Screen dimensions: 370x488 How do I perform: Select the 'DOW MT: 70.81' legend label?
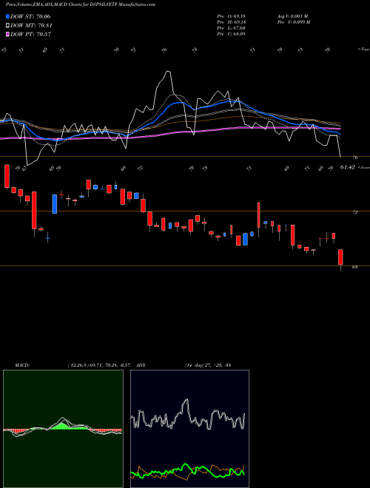coord(31,26)
